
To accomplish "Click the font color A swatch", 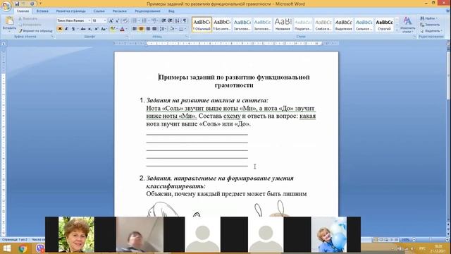I will click(122, 29).
